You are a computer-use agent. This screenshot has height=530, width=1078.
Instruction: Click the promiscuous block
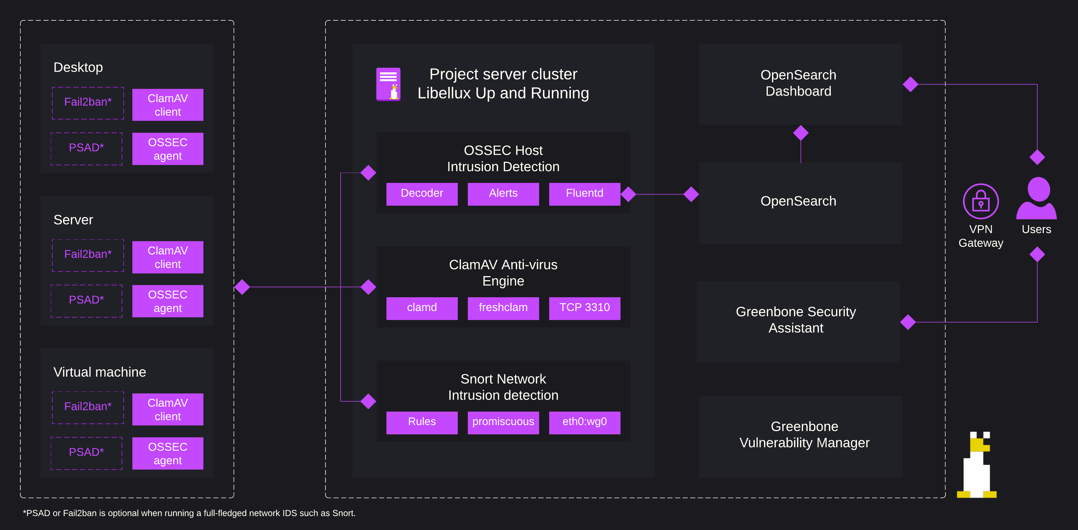click(503, 423)
